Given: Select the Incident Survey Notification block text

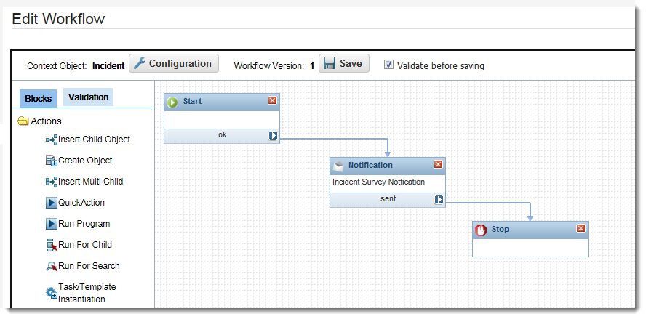Looking at the screenshot, I should (x=378, y=182).
